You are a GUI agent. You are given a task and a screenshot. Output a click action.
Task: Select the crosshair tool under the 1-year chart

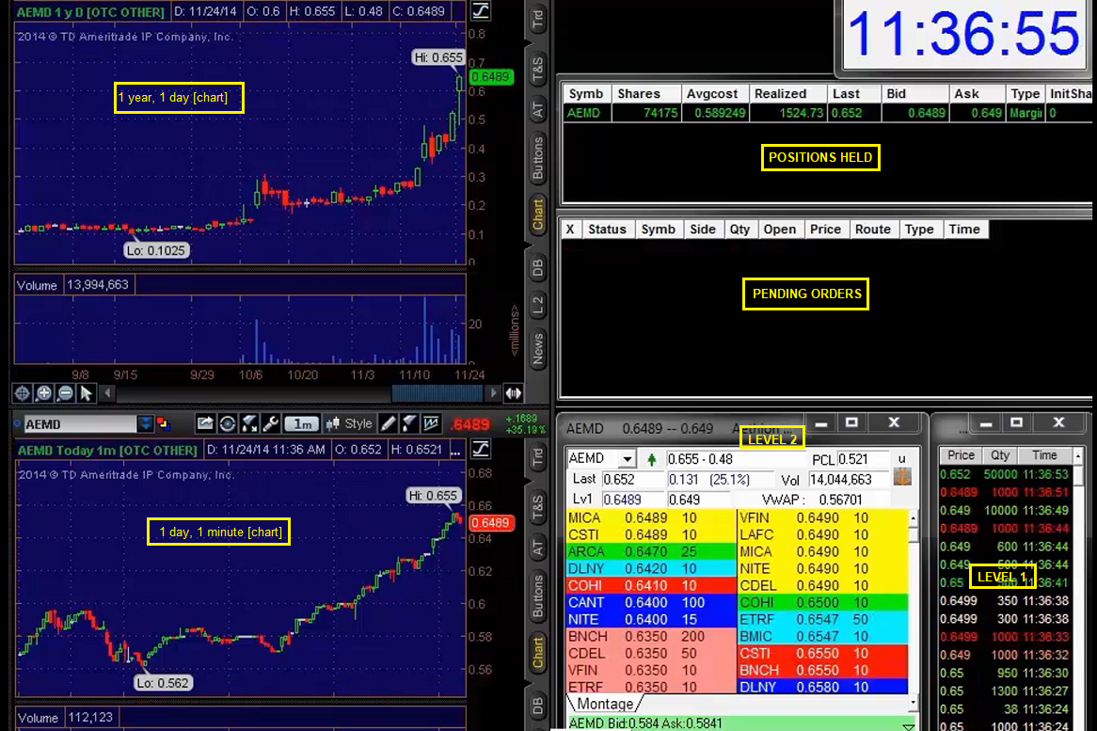(x=22, y=393)
